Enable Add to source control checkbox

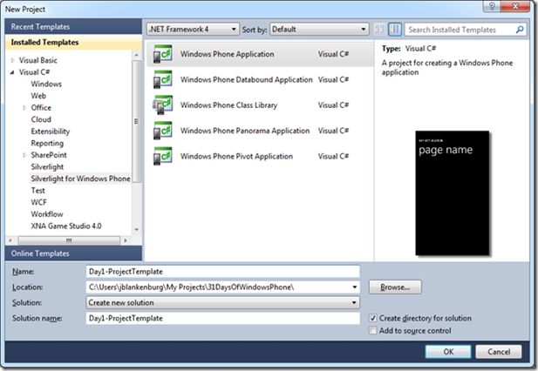click(373, 331)
